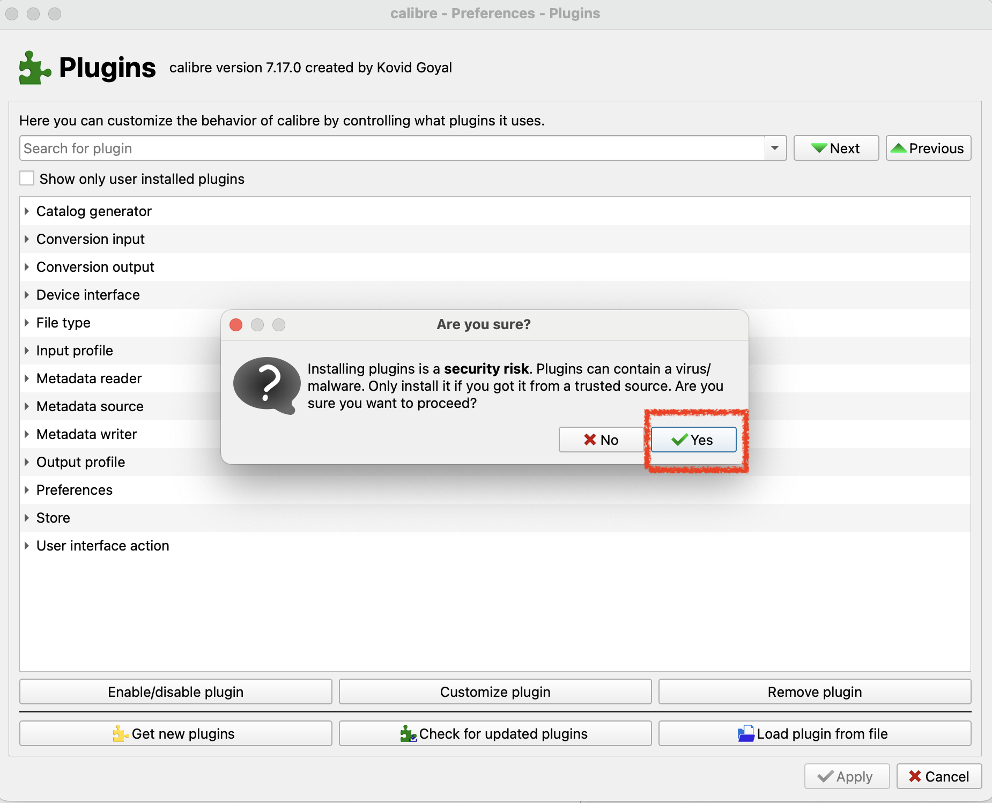992x803 pixels.
Task: Open the search history dropdown arrow
Action: click(x=775, y=148)
